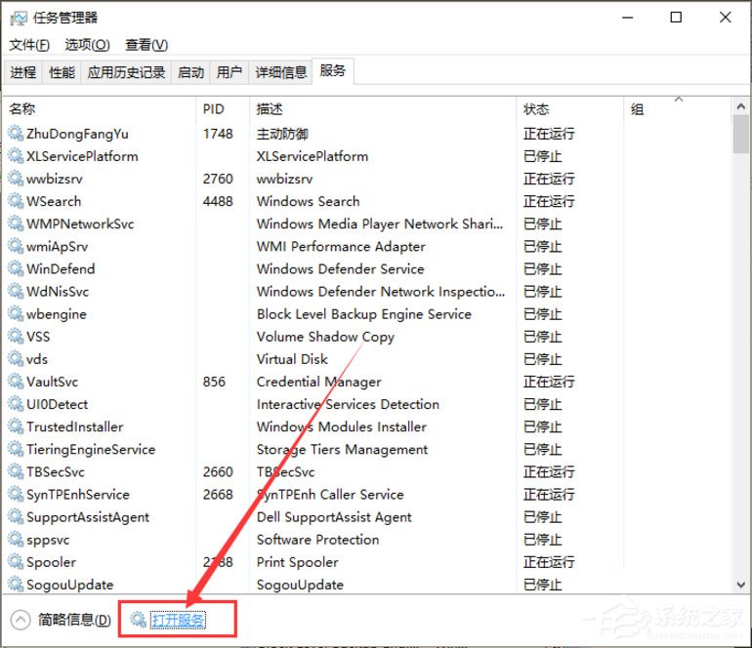Select the WSearch service gear icon

[x=16, y=201]
